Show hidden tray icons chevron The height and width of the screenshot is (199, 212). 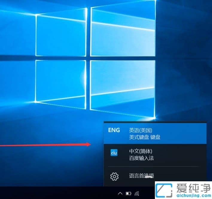[120, 193]
